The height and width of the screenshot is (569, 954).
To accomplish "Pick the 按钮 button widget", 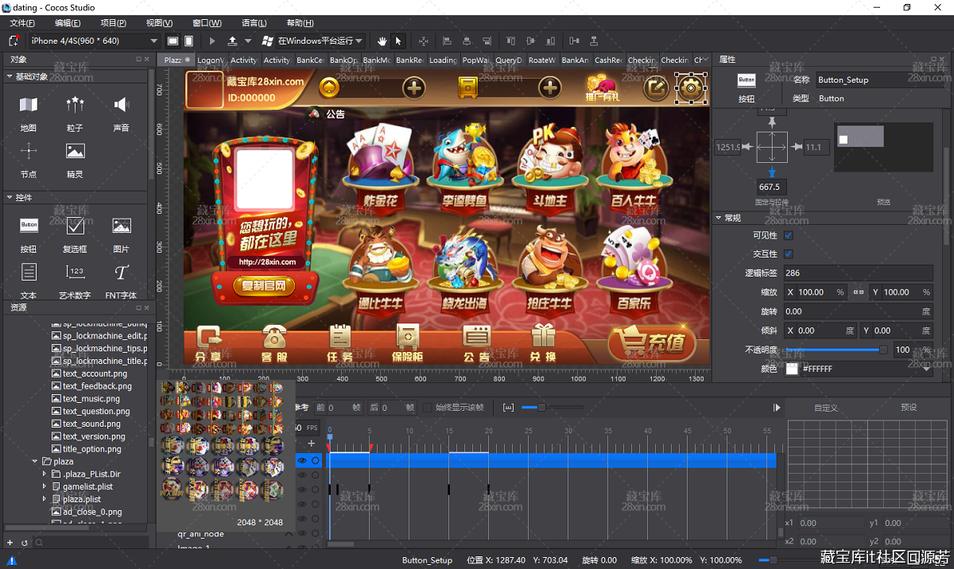I will (29, 226).
